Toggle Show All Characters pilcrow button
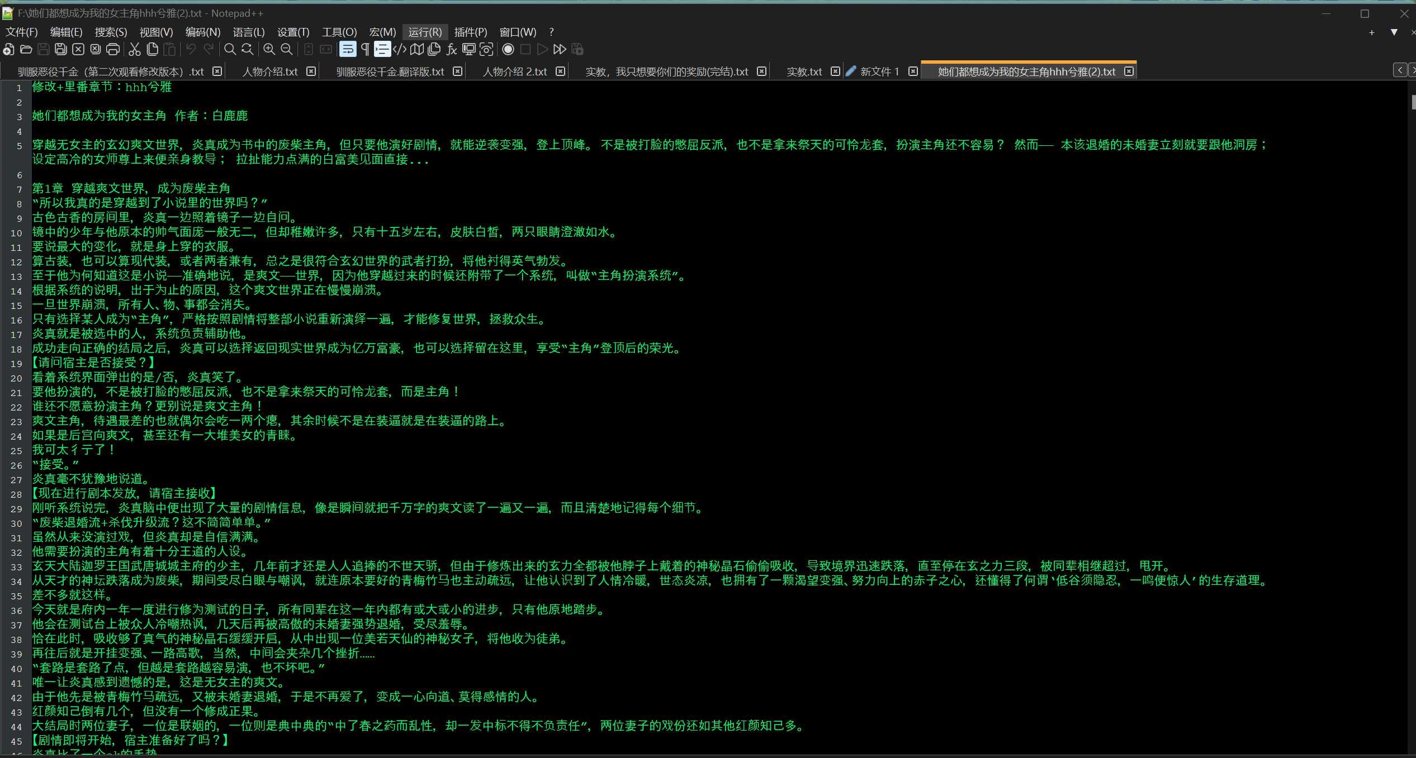Viewport: 1416px width, 758px height. click(x=365, y=50)
